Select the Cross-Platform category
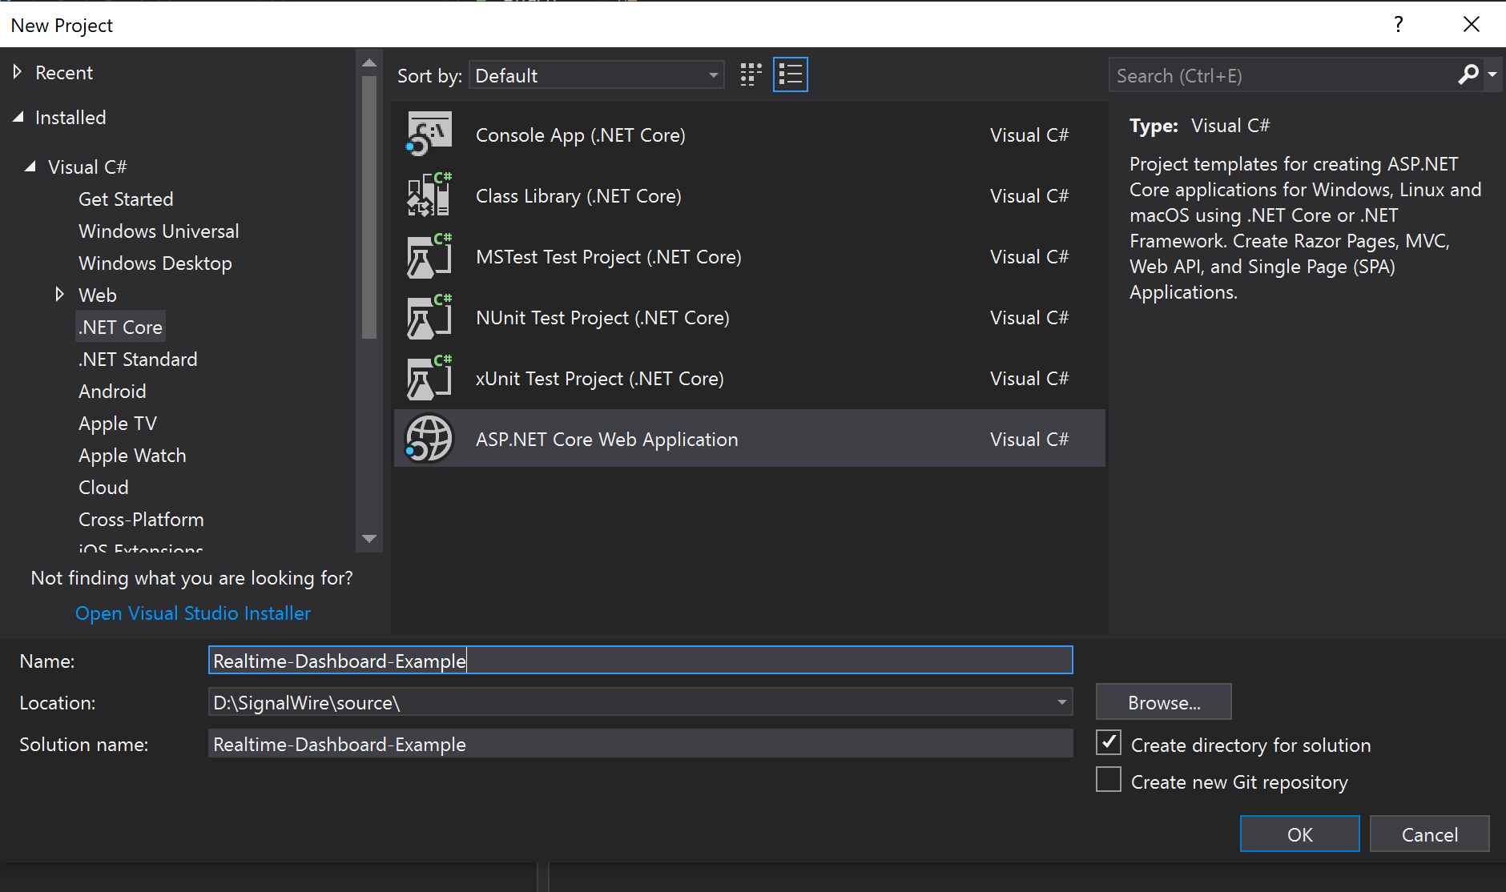The height and width of the screenshot is (892, 1506). coord(141,519)
